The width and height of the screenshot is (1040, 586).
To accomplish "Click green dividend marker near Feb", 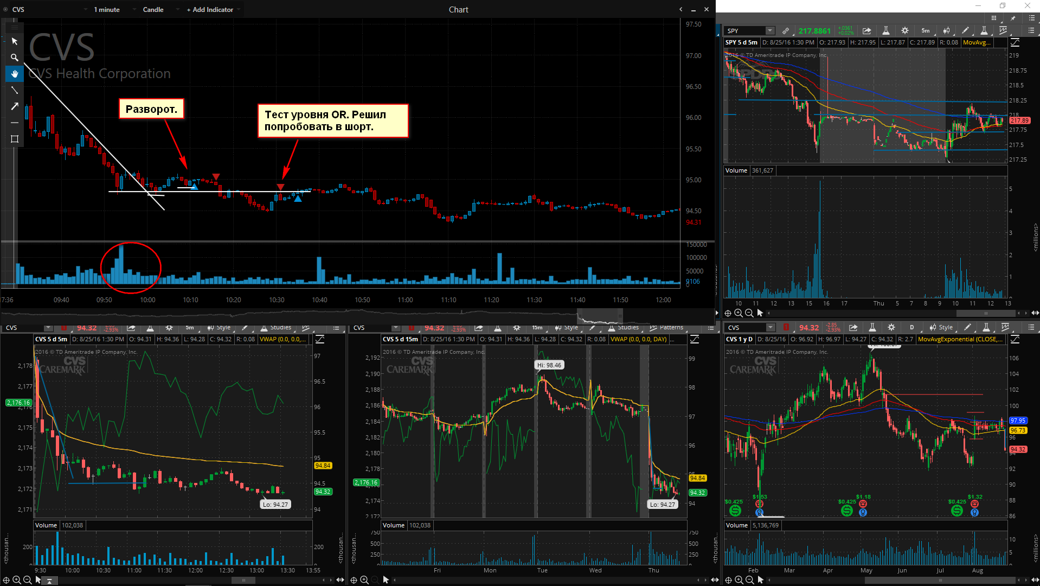I will click(735, 511).
